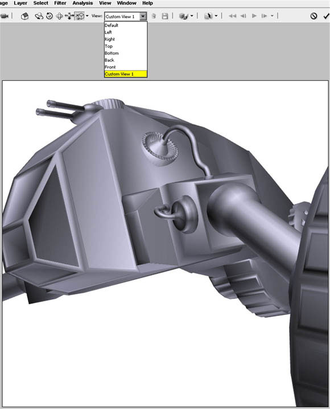Open the 3D tool options arrow
This screenshot has width=330, height=409.
pos(87,16)
